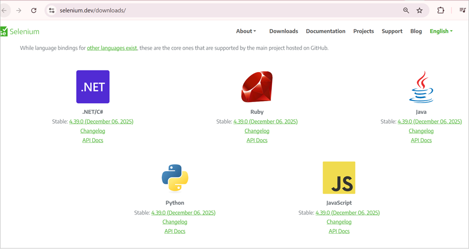Viewport: 469px width, 249px height.
Task: Download JavaScript stable 4.39.0 link
Action: click(x=348, y=213)
